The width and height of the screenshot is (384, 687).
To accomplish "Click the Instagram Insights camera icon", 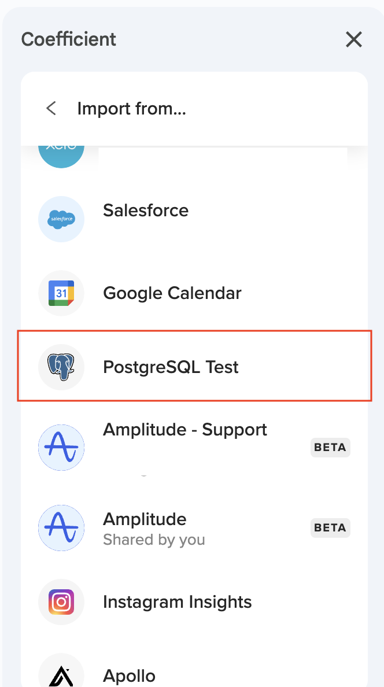I will pos(61,602).
